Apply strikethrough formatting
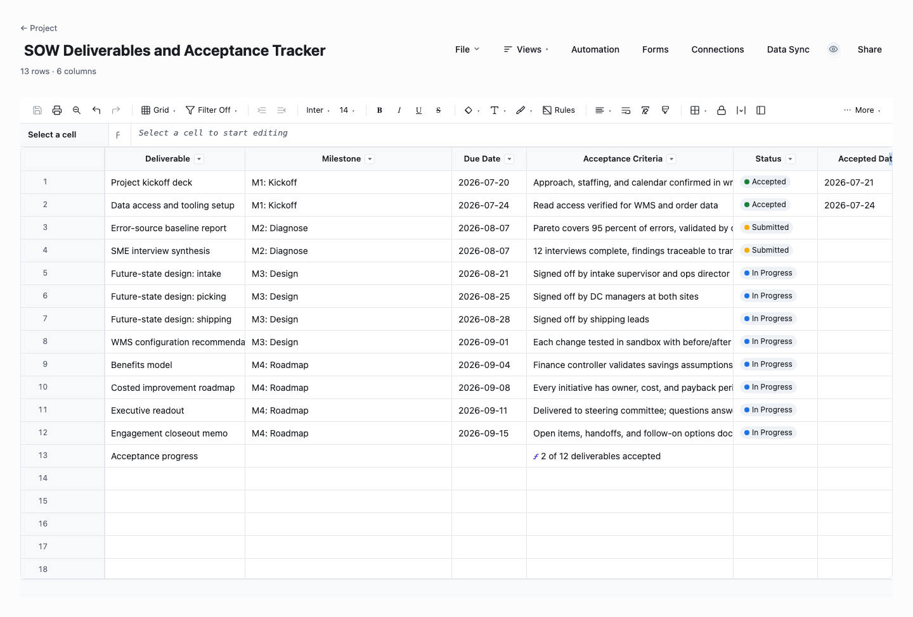This screenshot has width=913, height=617. (x=438, y=110)
